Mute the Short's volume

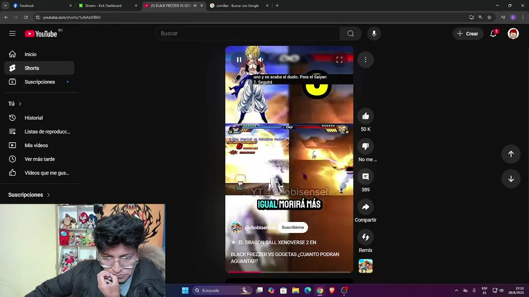261,60
